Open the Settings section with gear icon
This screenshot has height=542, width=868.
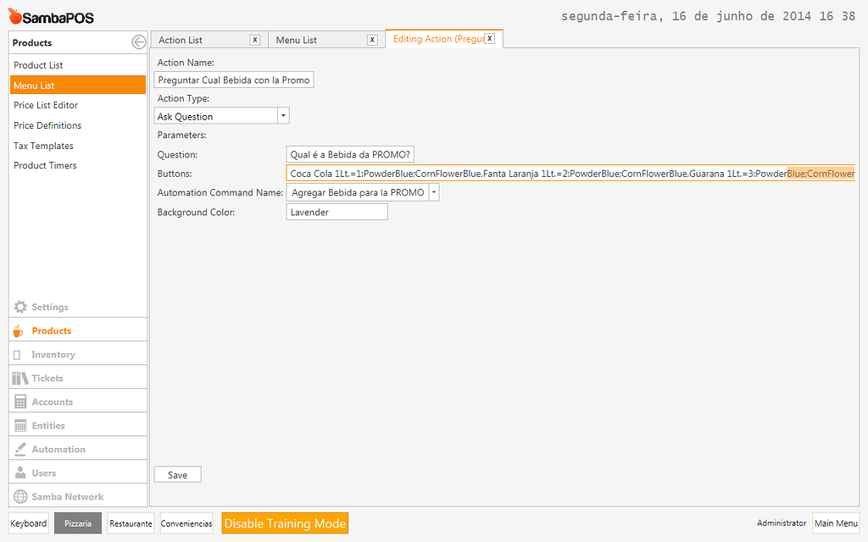pos(44,307)
